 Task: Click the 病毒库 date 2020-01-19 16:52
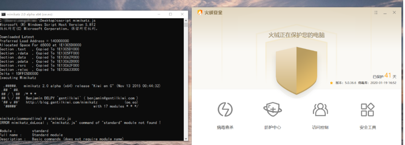click(x=383, y=83)
